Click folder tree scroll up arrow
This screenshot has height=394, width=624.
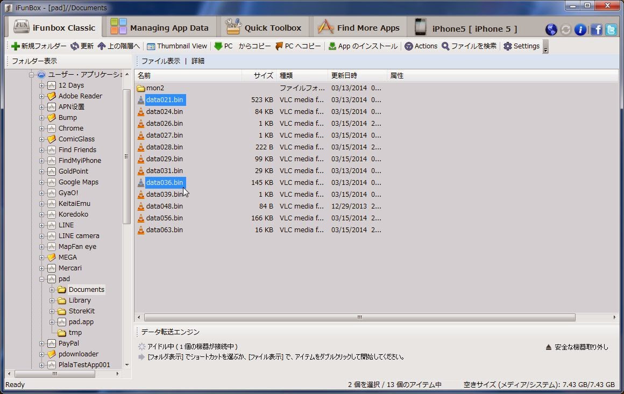(x=127, y=74)
